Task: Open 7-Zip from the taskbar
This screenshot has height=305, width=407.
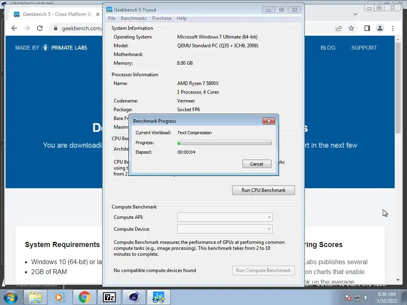Action: pos(109,297)
